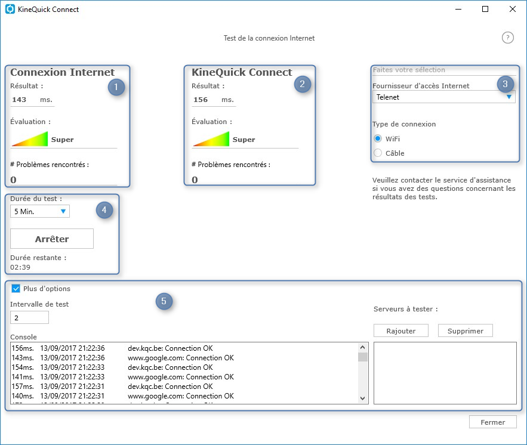Select the WiFi connection type

[x=378, y=138]
